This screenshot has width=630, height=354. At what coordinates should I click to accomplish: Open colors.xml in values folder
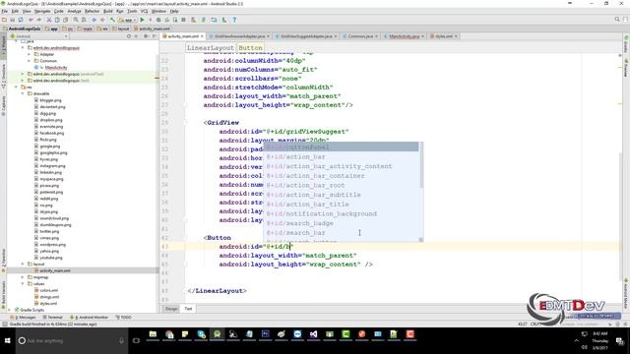[x=48, y=290]
